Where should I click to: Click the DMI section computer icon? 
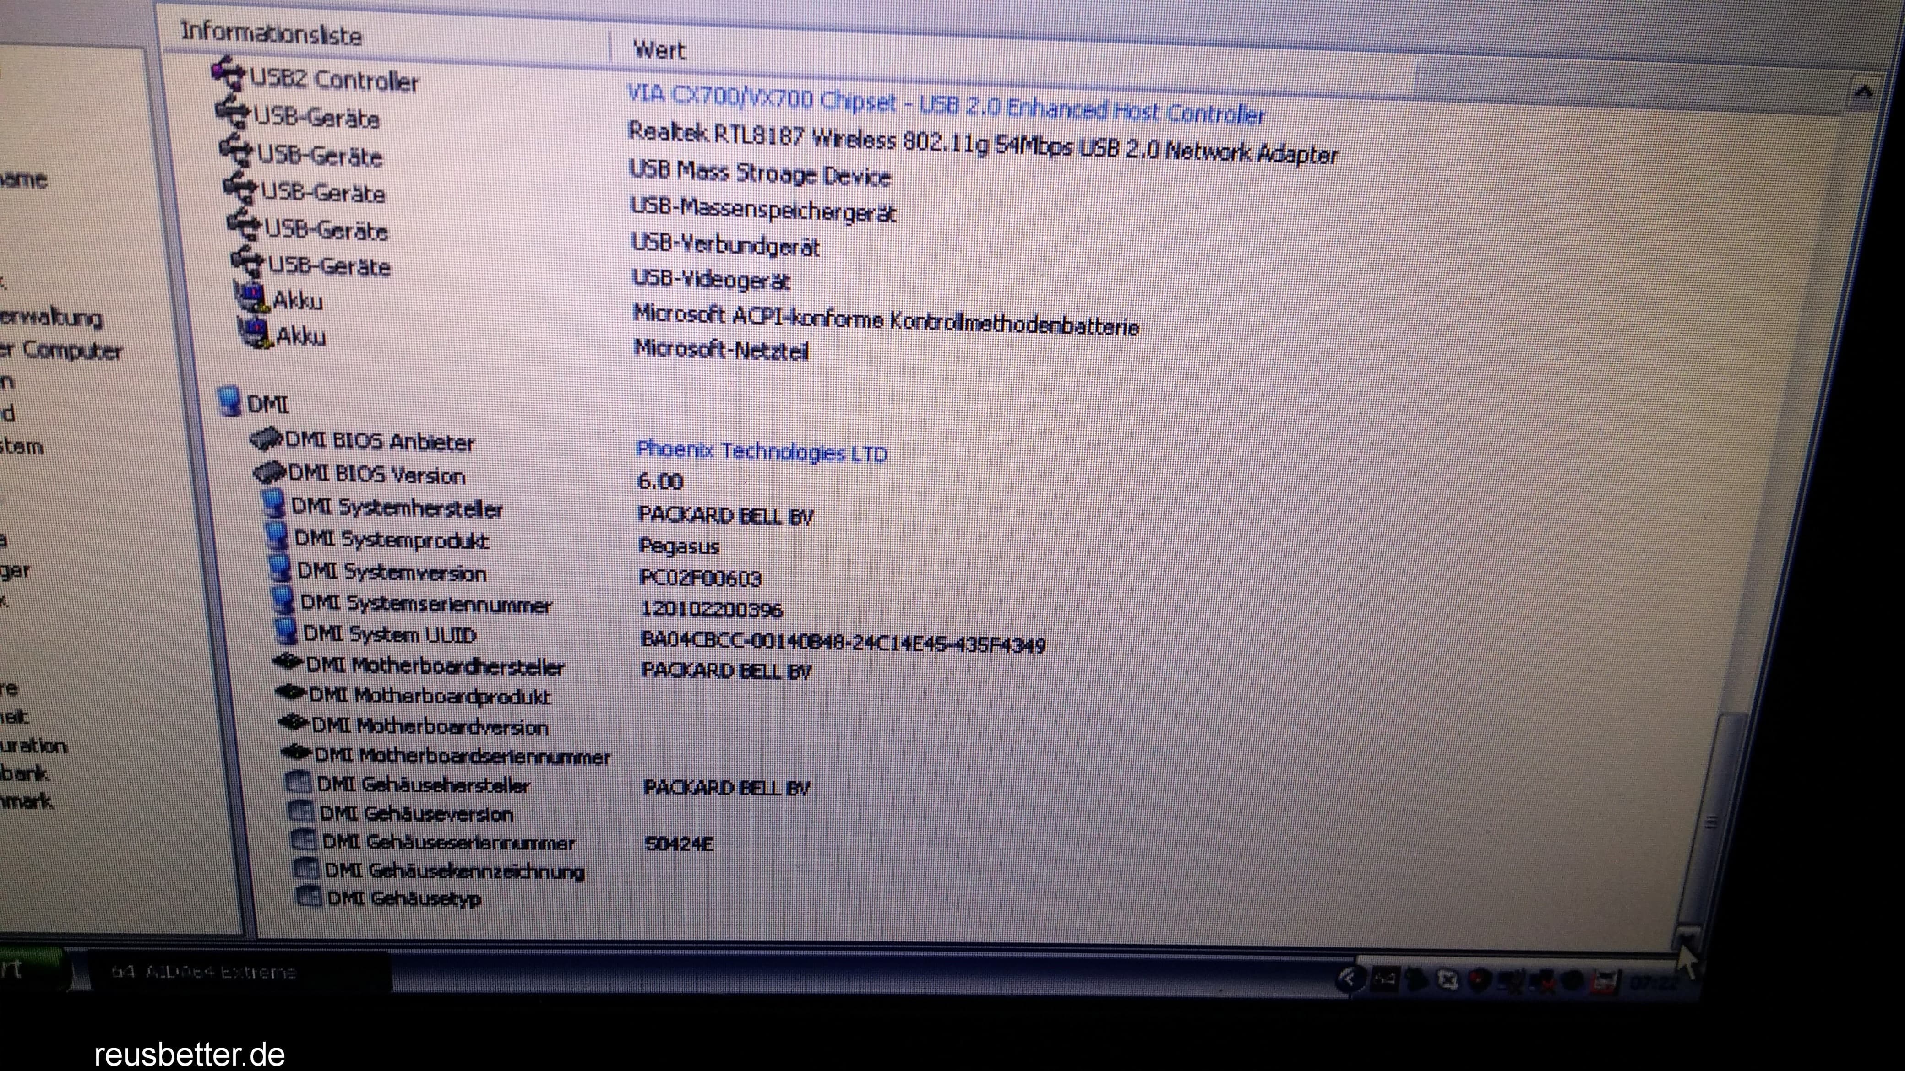229,400
